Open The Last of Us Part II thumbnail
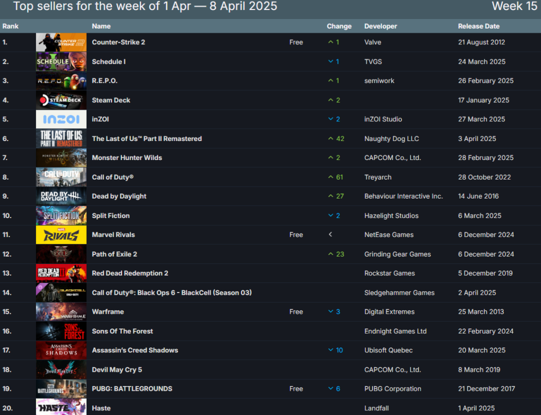The height and width of the screenshot is (415, 541). [x=61, y=138]
